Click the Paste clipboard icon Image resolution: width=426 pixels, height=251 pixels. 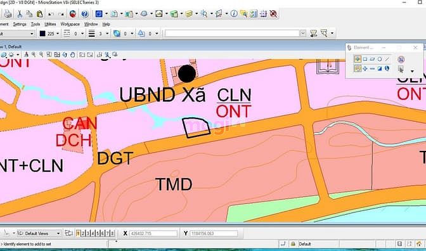[x=40, y=14]
